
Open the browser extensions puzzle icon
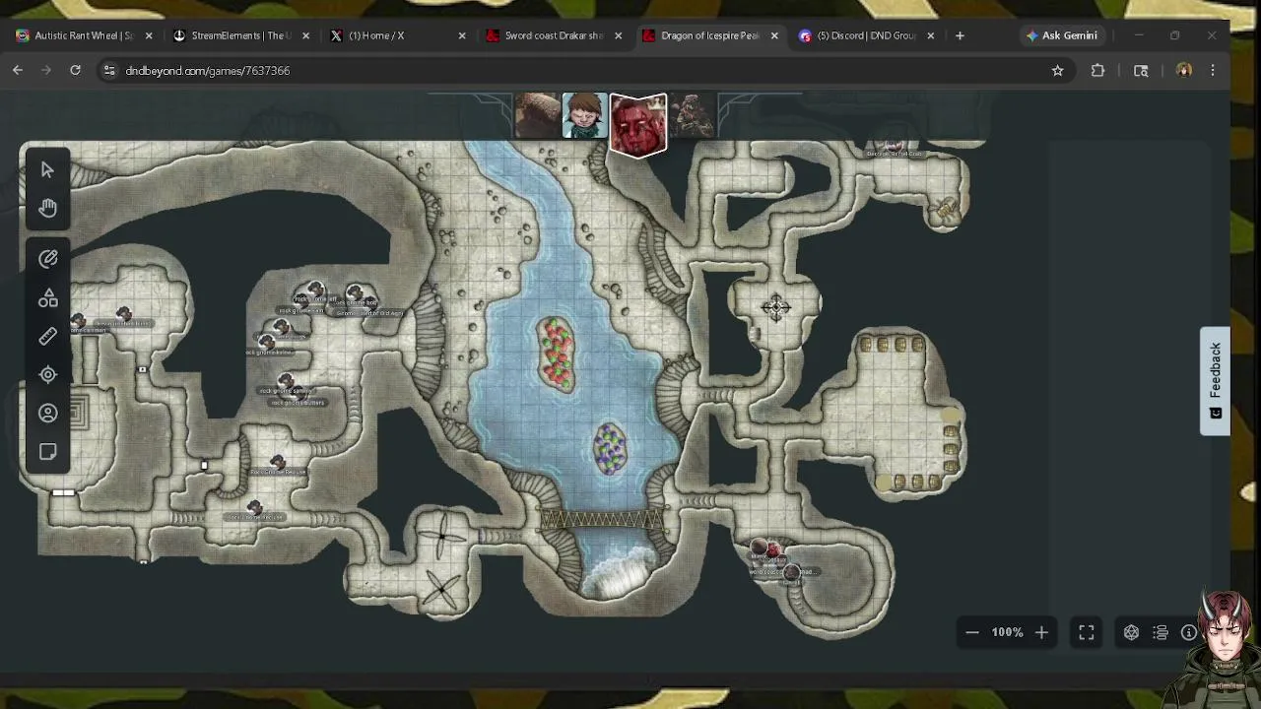pos(1097,70)
